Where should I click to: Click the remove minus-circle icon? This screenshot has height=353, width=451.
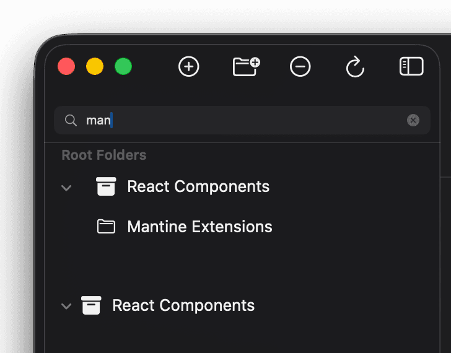pos(300,67)
